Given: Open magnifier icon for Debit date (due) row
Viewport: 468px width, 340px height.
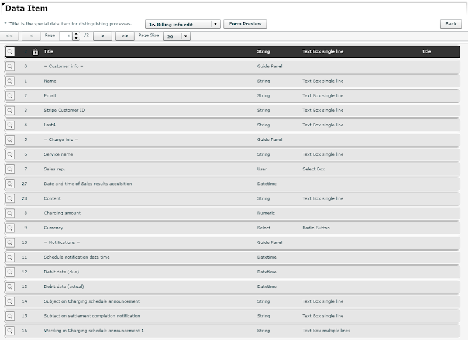Looking at the screenshot, I should (10, 272).
